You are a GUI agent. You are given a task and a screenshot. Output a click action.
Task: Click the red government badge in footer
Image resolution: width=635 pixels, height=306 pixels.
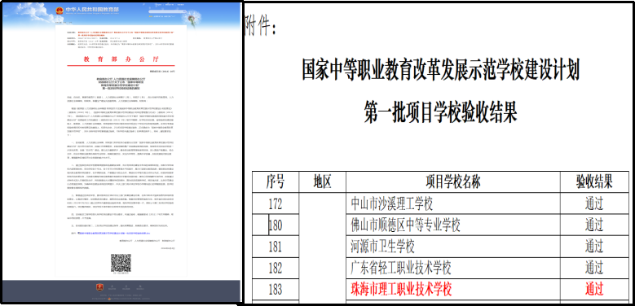coord(99,287)
